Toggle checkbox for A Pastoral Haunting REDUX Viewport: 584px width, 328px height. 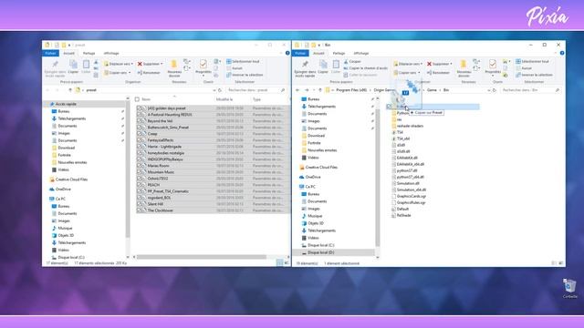coord(139,115)
